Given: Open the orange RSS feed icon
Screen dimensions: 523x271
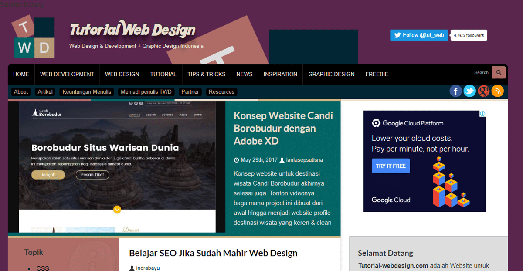Looking at the screenshot, I should [498, 91].
